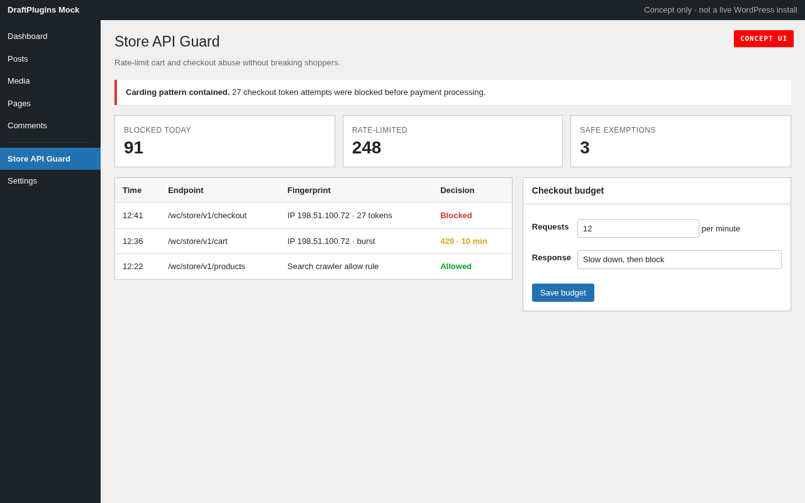This screenshot has height=503, width=805.
Task: Click the Blocked Today card
Action: click(225, 141)
